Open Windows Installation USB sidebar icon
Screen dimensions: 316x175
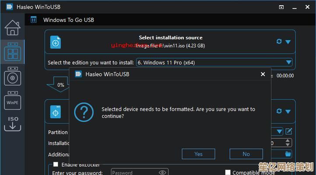[13, 76]
